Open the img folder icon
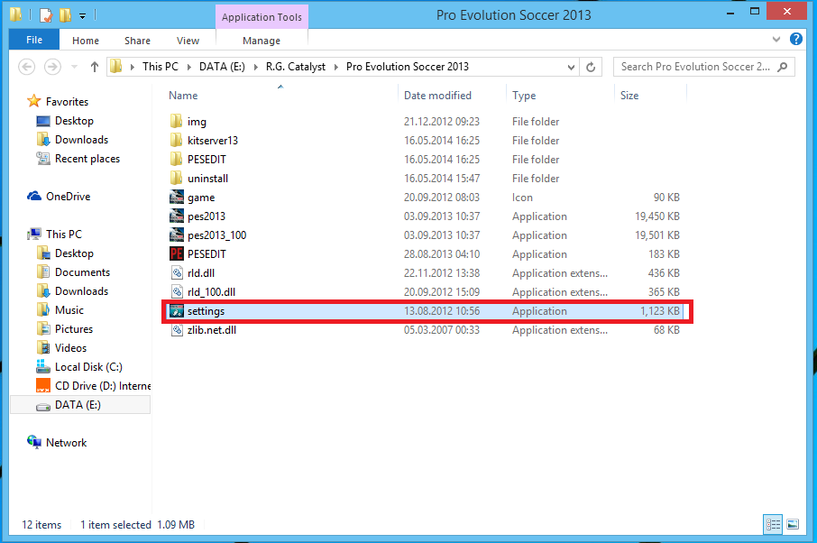817x543 pixels. pos(176,122)
